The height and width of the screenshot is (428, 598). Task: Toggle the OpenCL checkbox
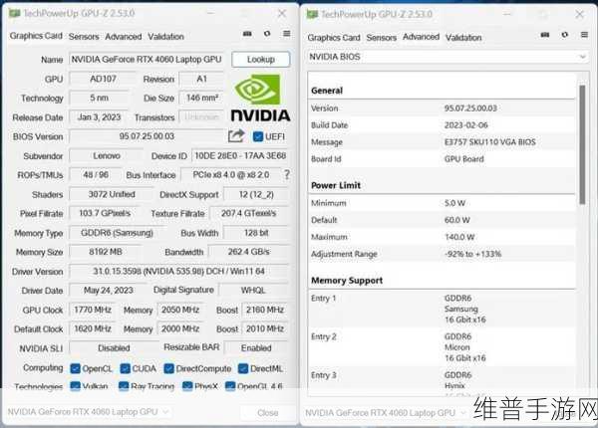click(x=75, y=368)
